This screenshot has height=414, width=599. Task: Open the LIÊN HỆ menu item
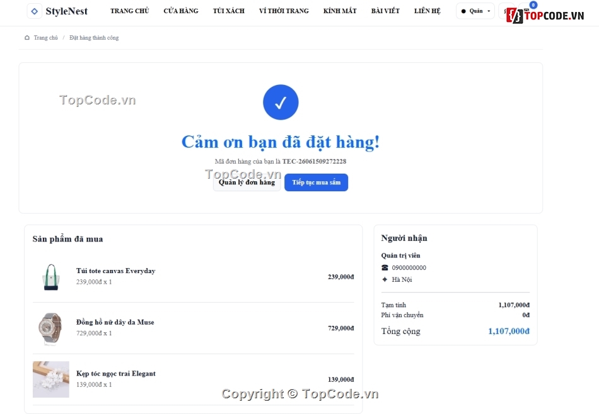coord(427,11)
